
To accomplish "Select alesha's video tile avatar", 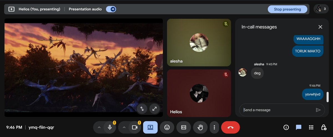I will point(199,42).
